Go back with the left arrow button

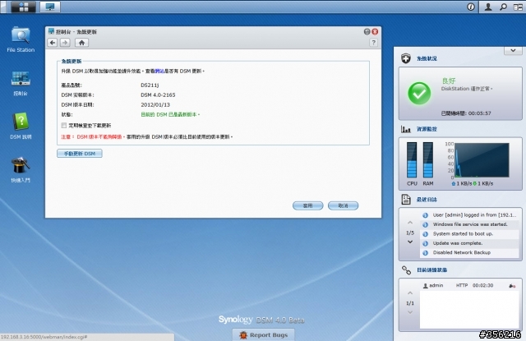(x=53, y=43)
